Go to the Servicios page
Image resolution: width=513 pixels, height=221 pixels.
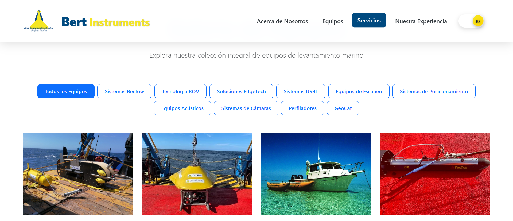coord(369,20)
